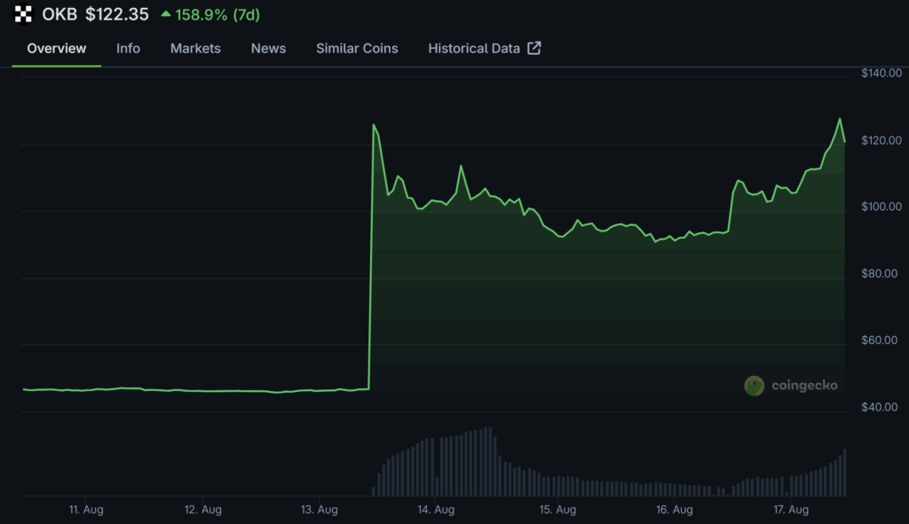Switch to the Info tab
This screenshot has height=524, width=909.
[128, 49]
